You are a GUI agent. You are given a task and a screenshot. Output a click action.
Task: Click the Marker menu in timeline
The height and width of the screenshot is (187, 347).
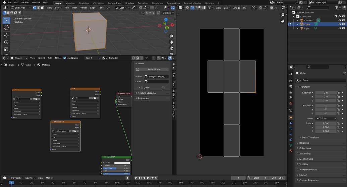[50, 178]
